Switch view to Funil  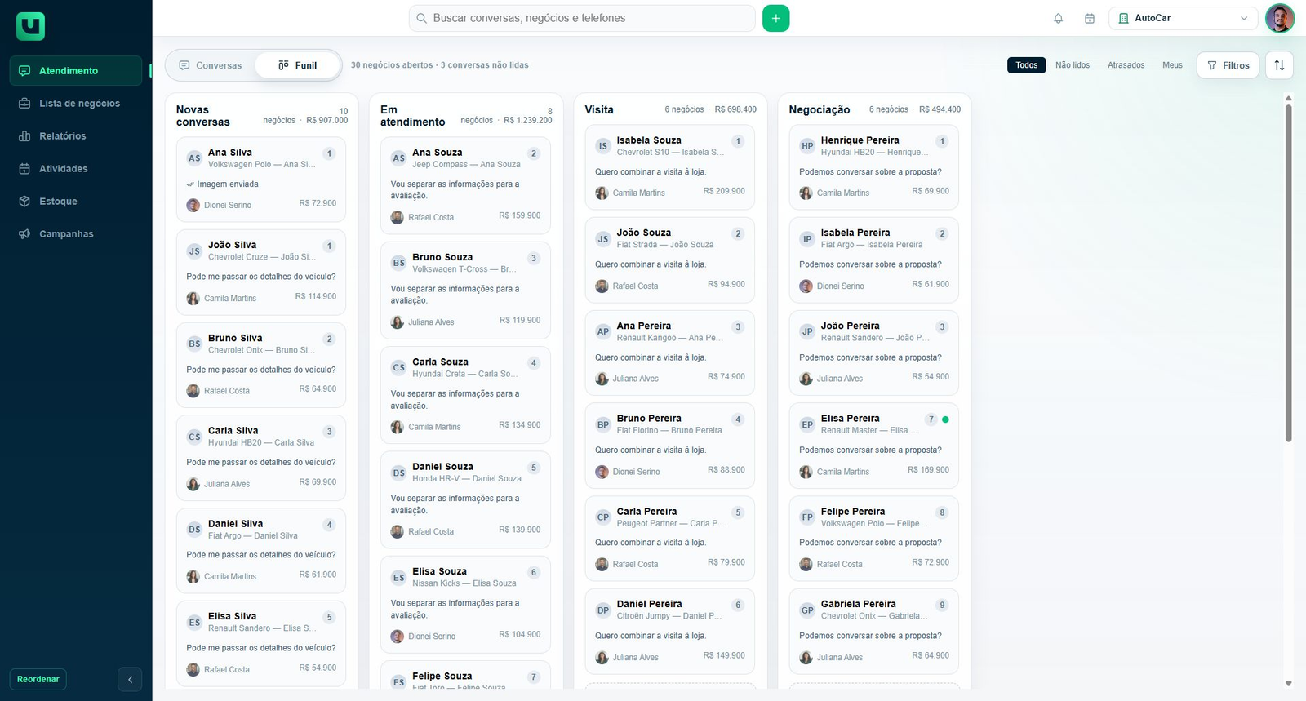[x=297, y=65]
